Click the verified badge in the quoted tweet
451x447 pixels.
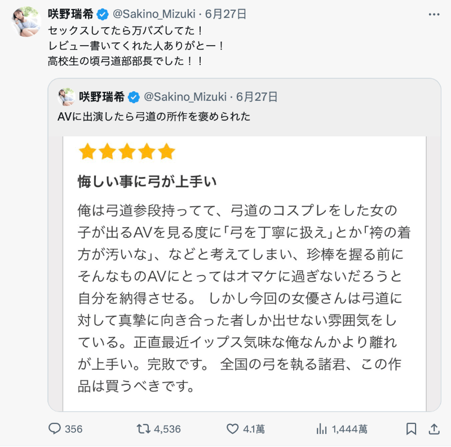132,97
